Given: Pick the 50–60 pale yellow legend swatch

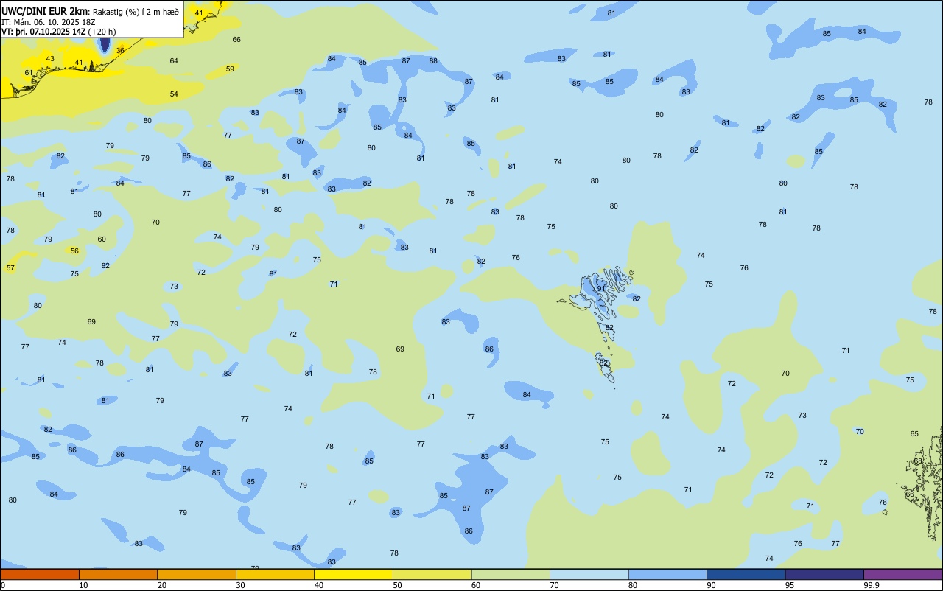Looking at the screenshot, I should coord(432,574).
